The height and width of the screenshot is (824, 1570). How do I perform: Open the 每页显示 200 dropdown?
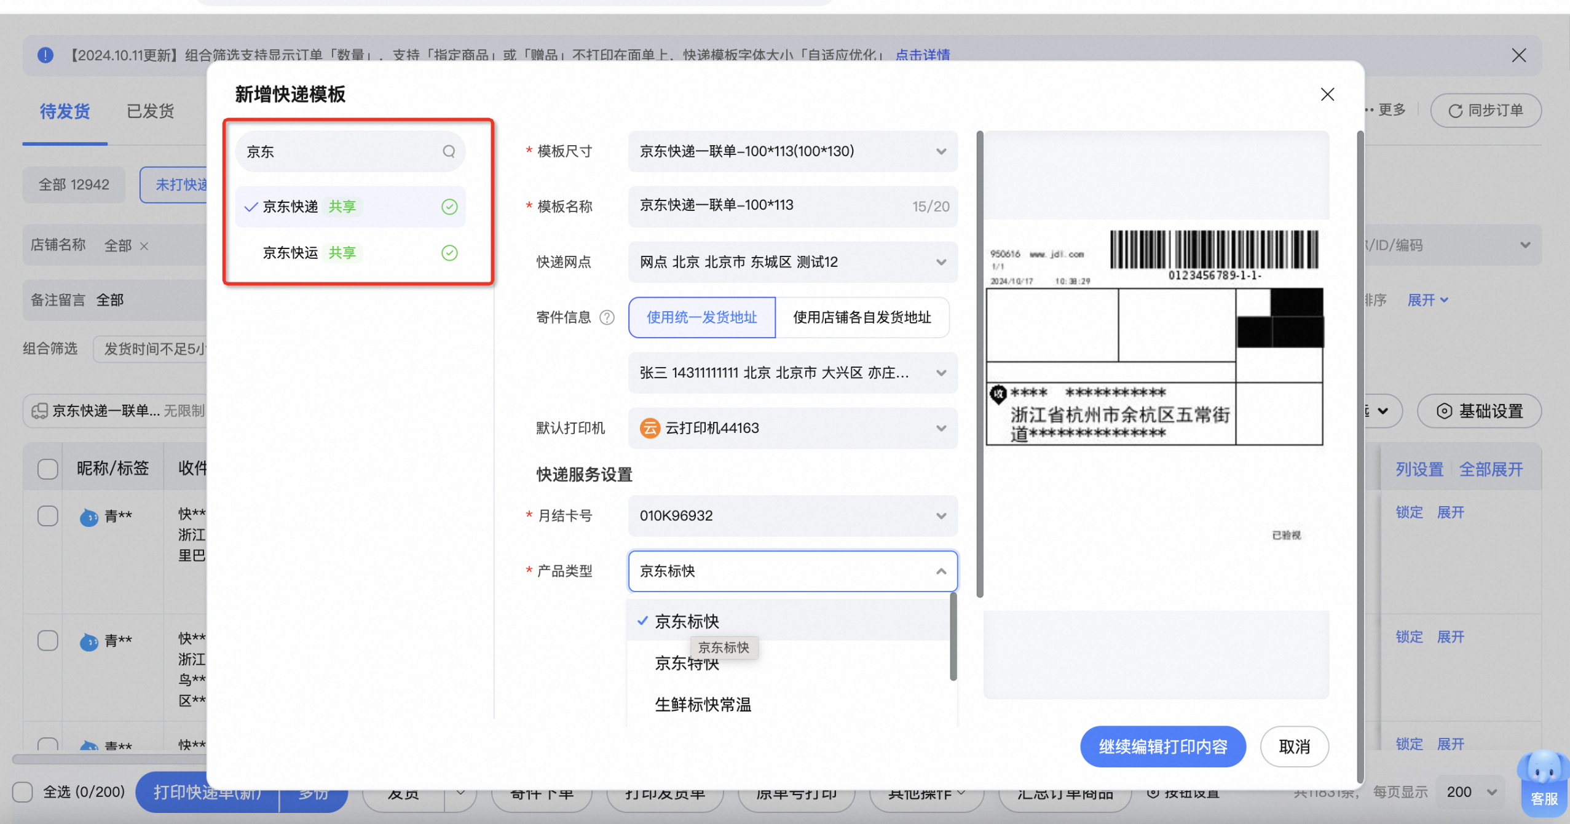pyautogui.click(x=1472, y=791)
